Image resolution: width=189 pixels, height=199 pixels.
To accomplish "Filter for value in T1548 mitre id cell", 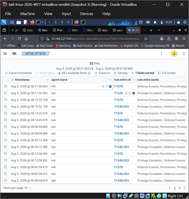I will [x=126, y=93].
